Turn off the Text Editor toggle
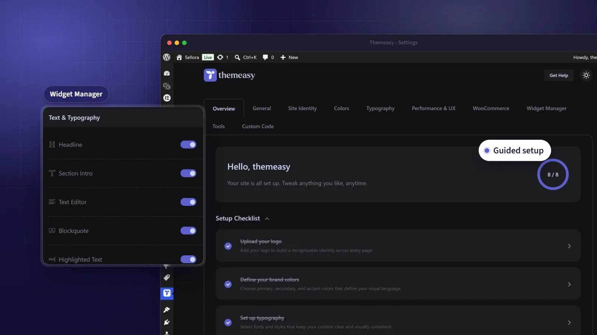Screen dimensions: 597x335 [188, 202]
